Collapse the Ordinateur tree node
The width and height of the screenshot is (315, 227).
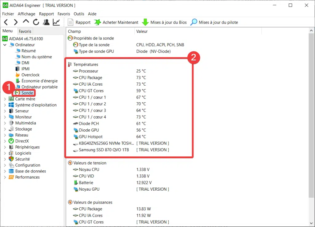5,45
